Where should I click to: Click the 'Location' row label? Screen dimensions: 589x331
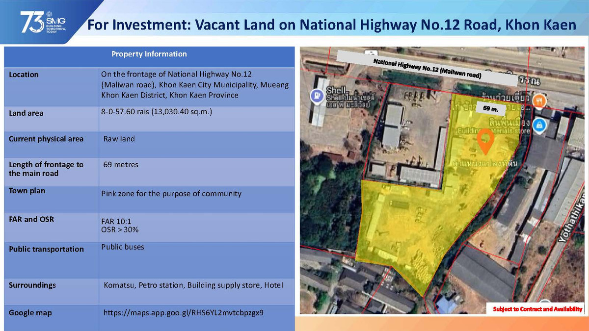pos(24,75)
